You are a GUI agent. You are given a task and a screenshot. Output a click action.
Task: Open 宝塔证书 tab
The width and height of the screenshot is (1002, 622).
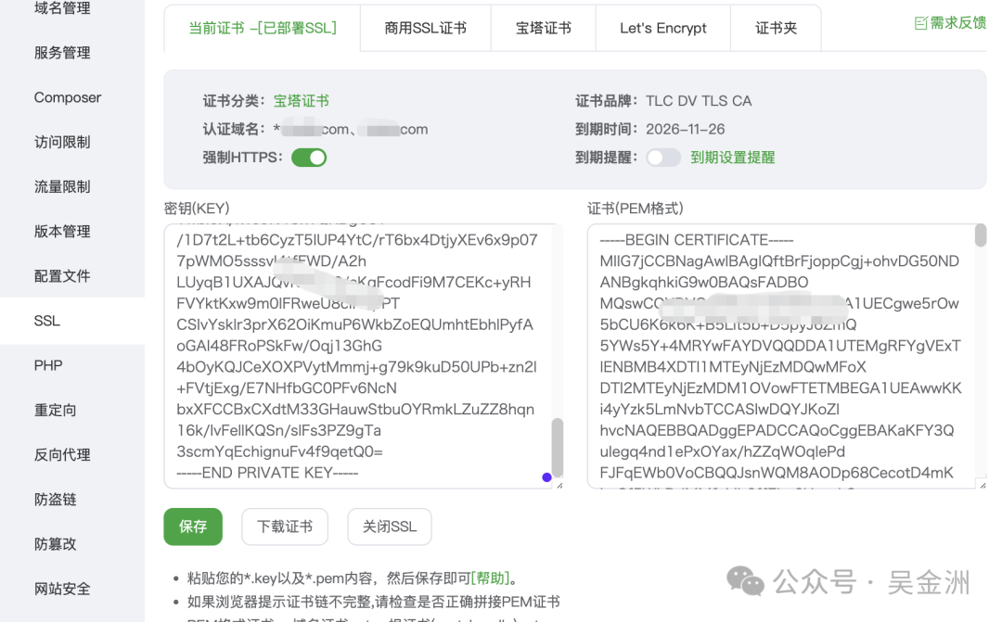[x=544, y=28]
